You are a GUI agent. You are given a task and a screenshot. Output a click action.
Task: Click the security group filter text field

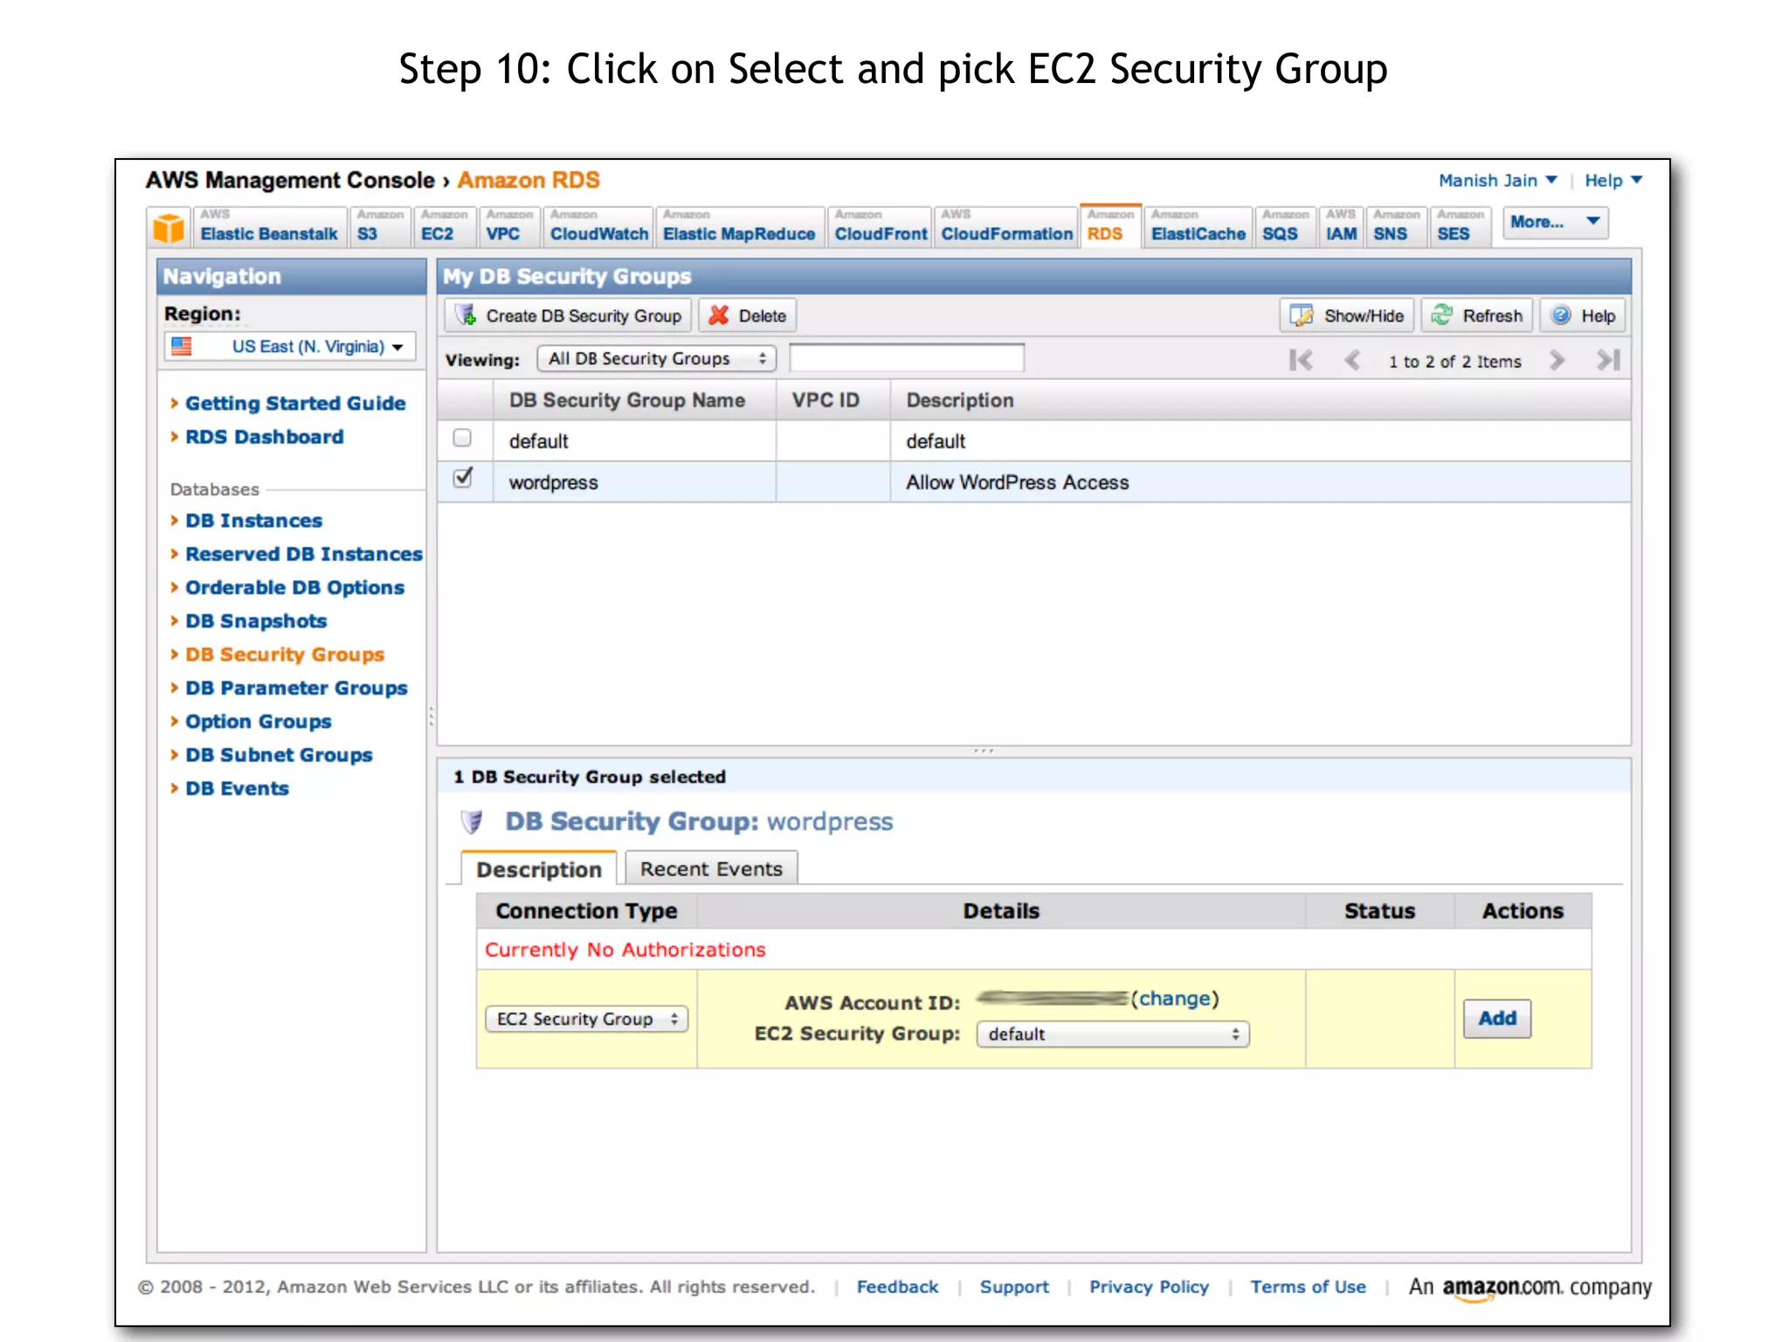pos(907,359)
